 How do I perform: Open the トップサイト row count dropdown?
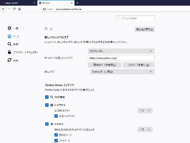145,111
